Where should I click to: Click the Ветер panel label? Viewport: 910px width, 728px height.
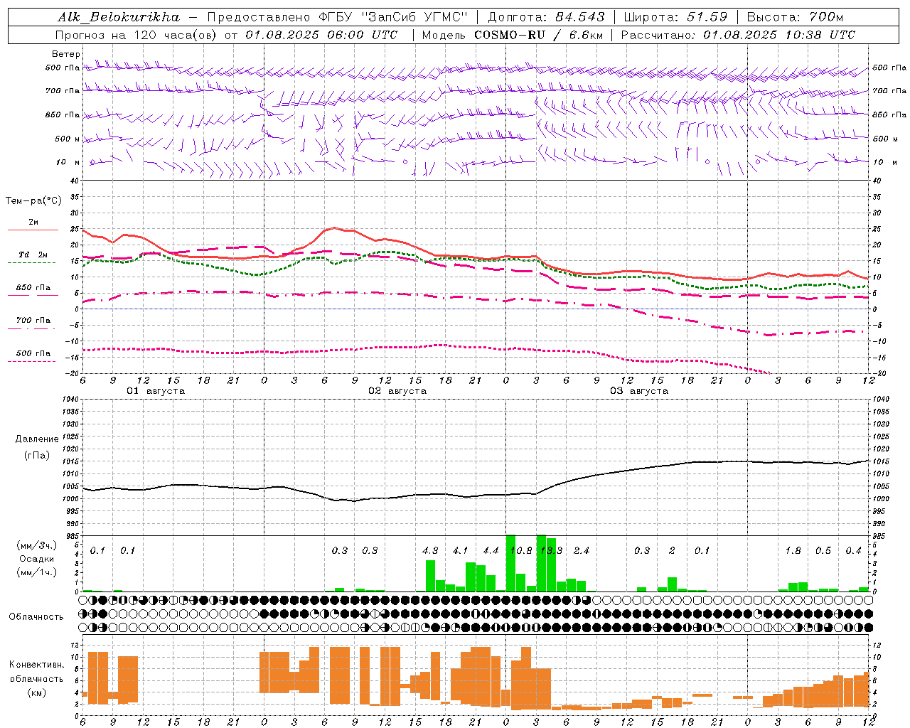(66, 54)
